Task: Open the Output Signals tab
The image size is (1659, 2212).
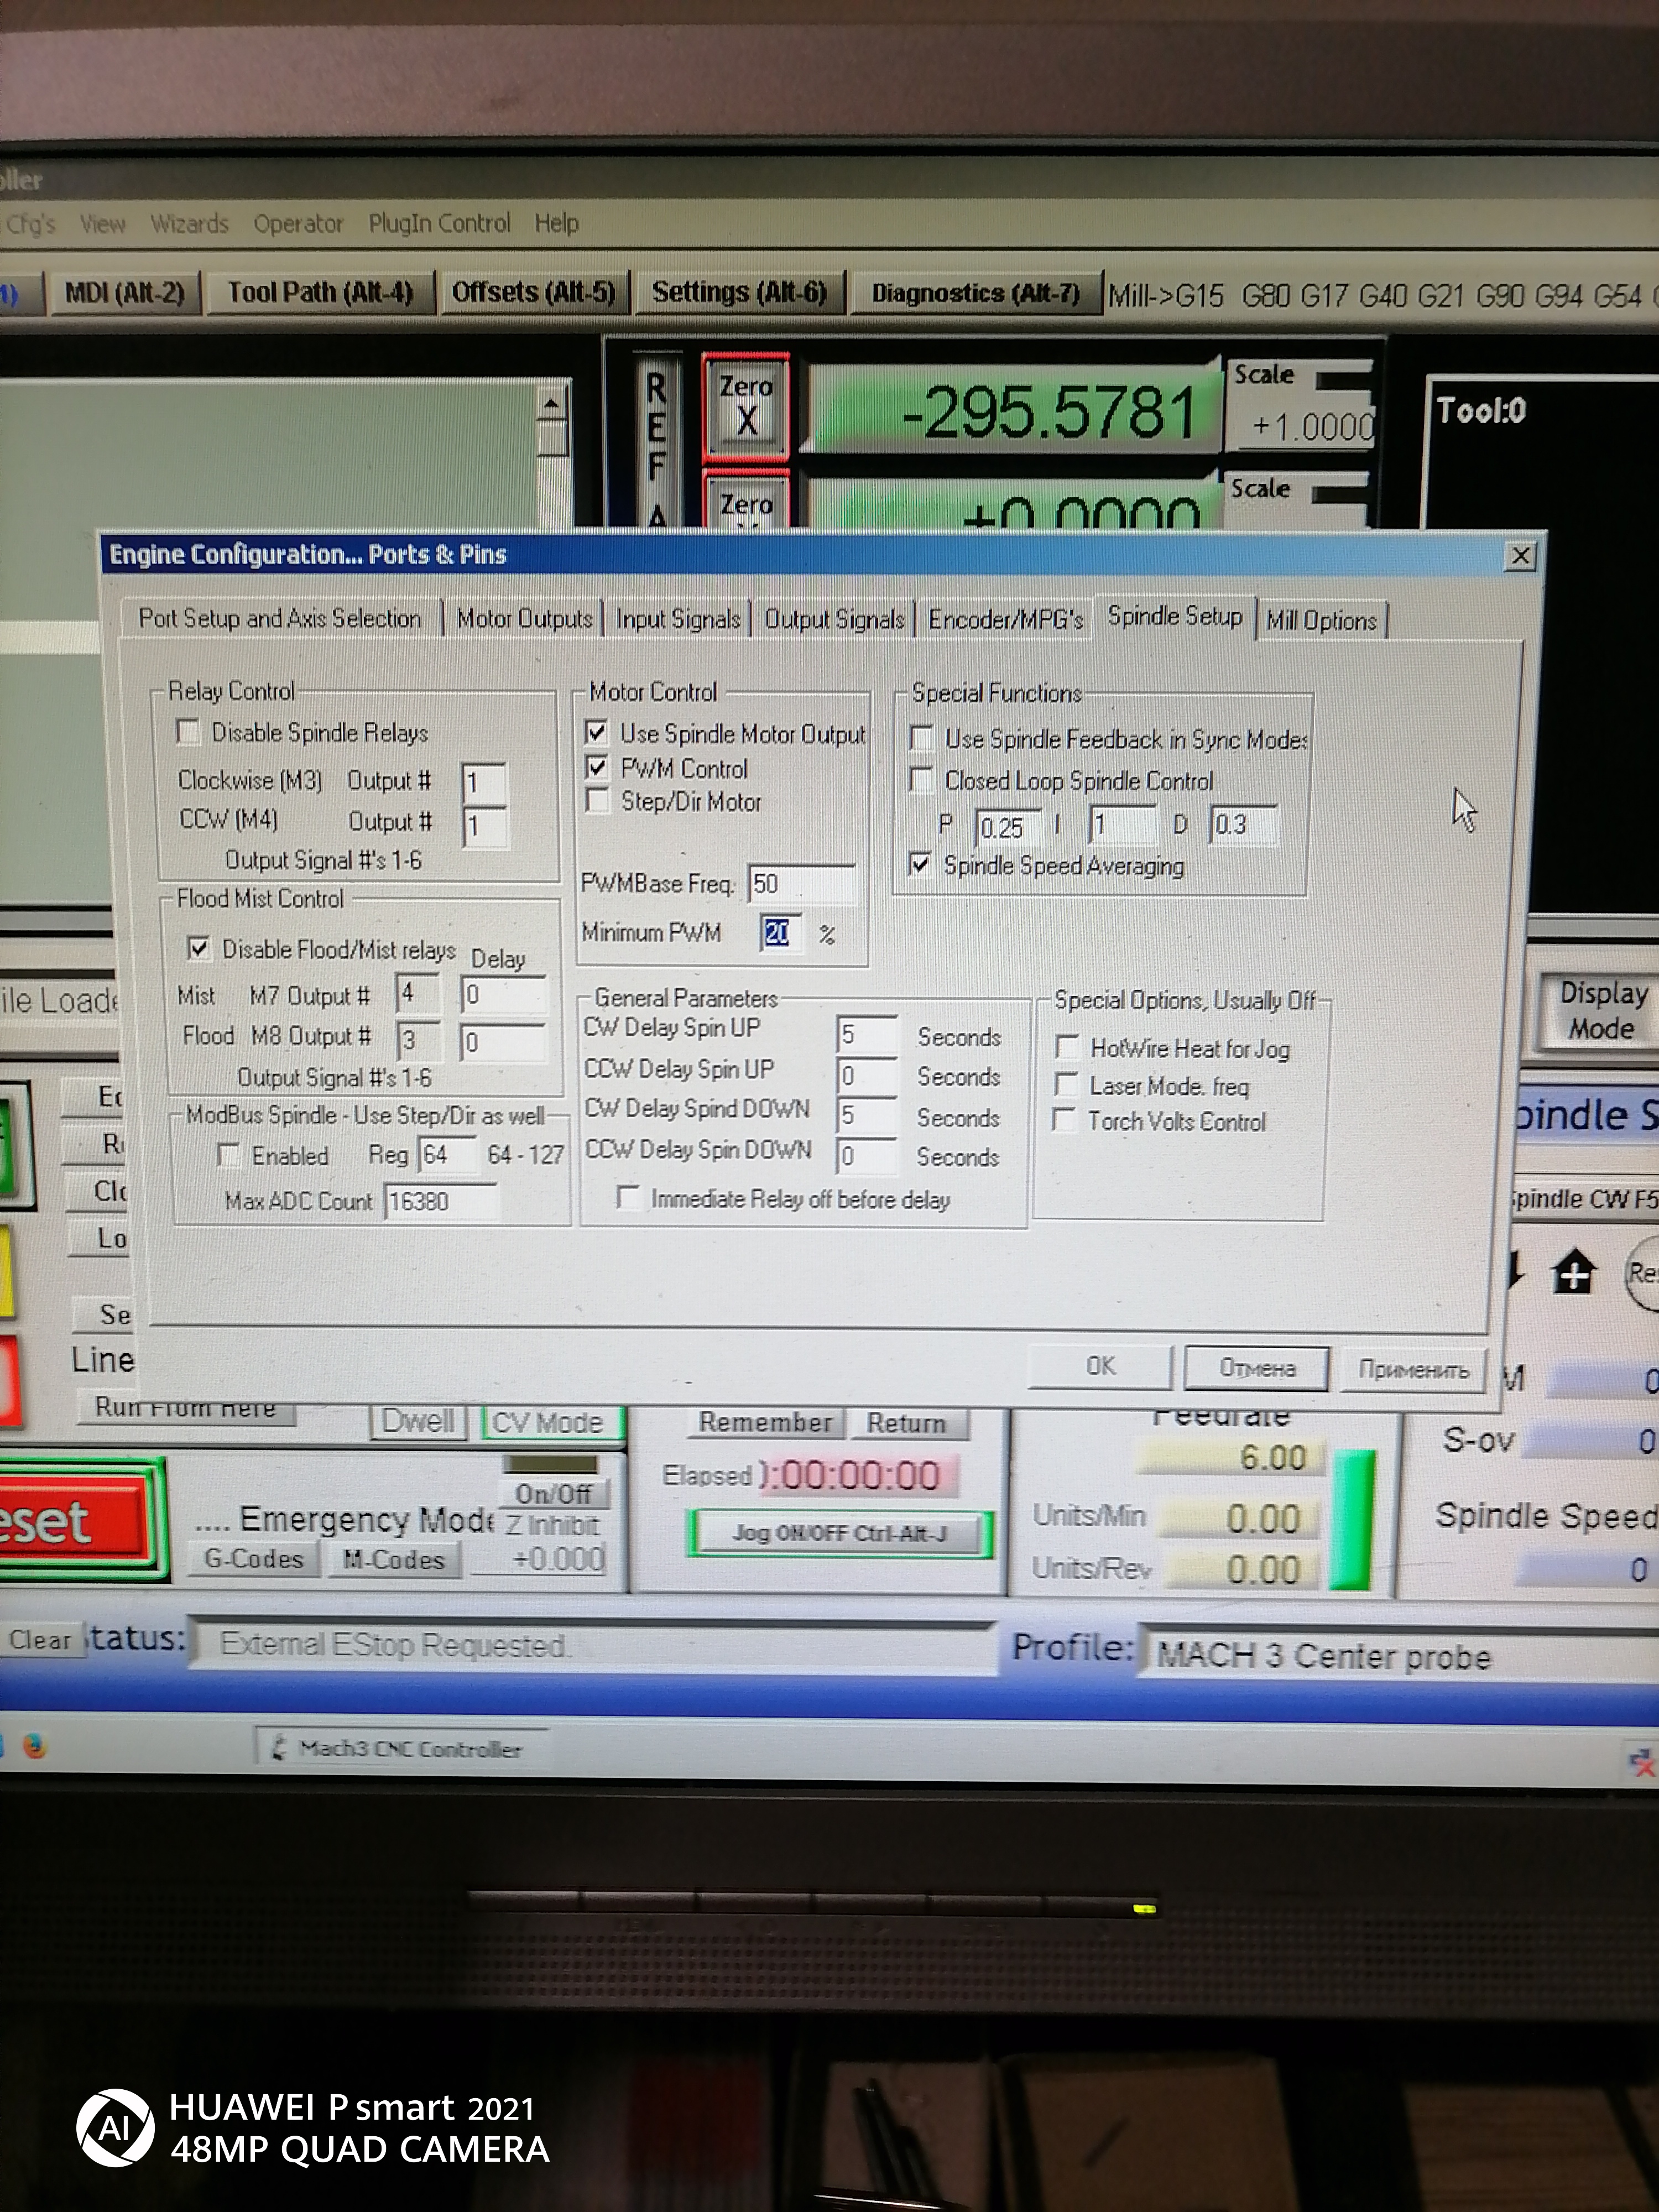Action: pos(834,620)
